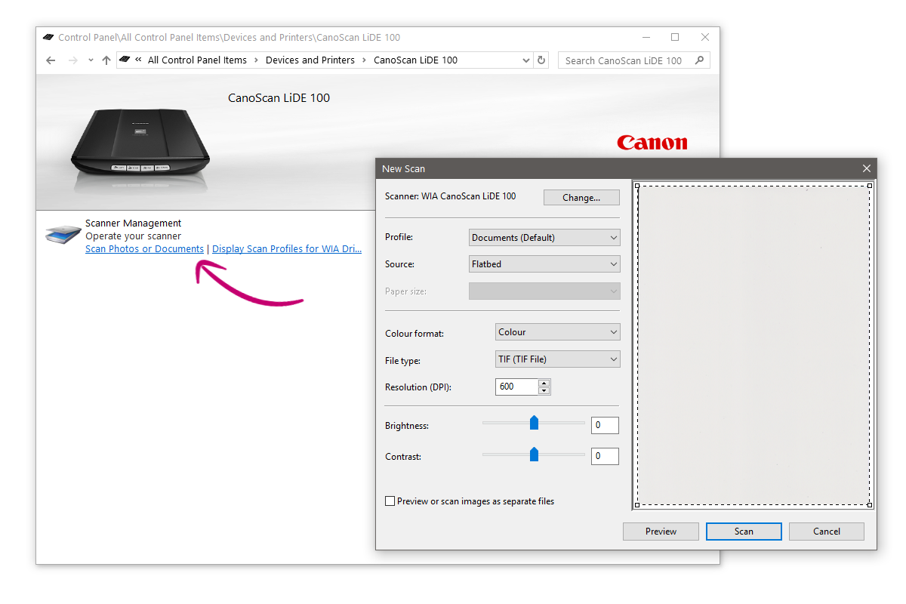Go up one folder level
Screen dimensions: 906x604
pyautogui.click(x=106, y=60)
